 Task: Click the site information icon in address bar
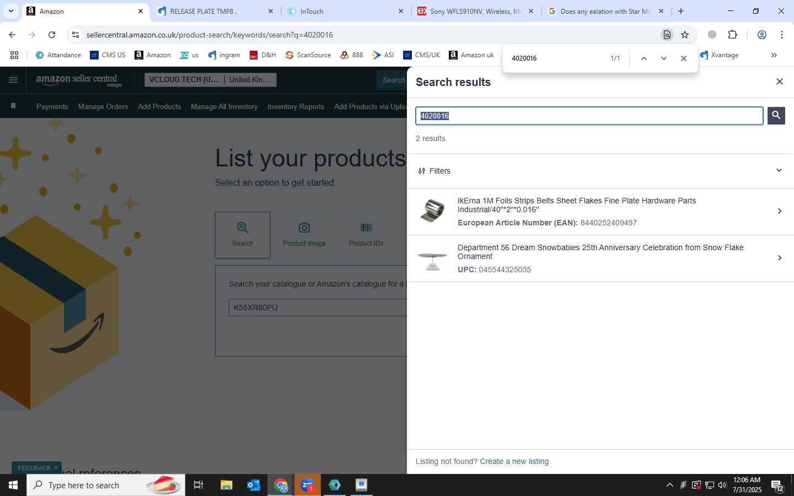coord(76,35)
